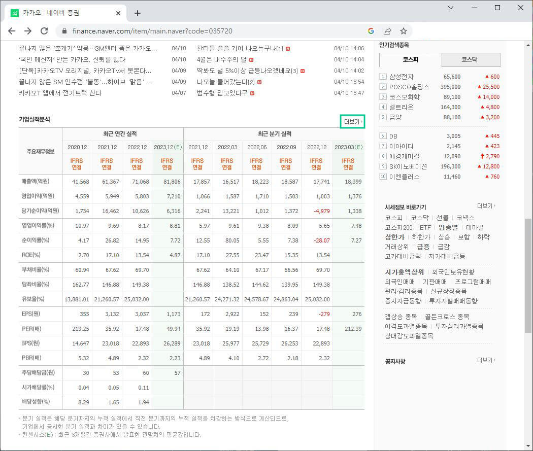Viewport: 533px width, 451px height.
Task: Click the highlighted 더보기 button in 기업실적분석
Action: (x=352, y=122)
